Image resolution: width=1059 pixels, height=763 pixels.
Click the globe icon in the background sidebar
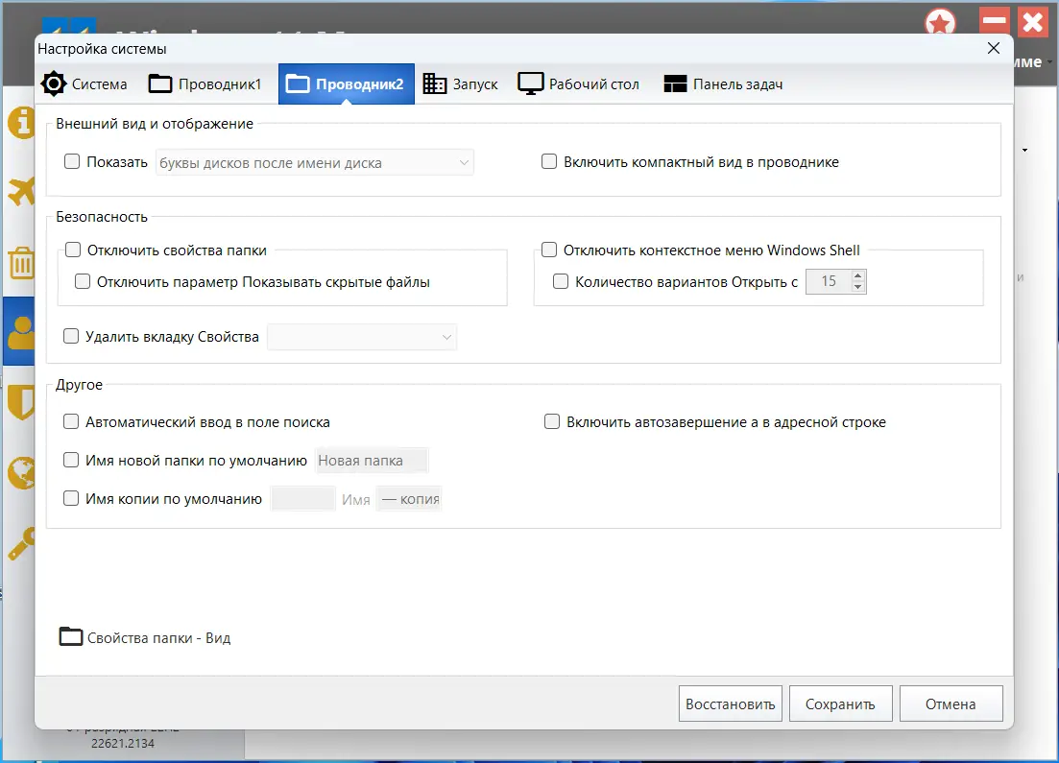tap(22, 472)
